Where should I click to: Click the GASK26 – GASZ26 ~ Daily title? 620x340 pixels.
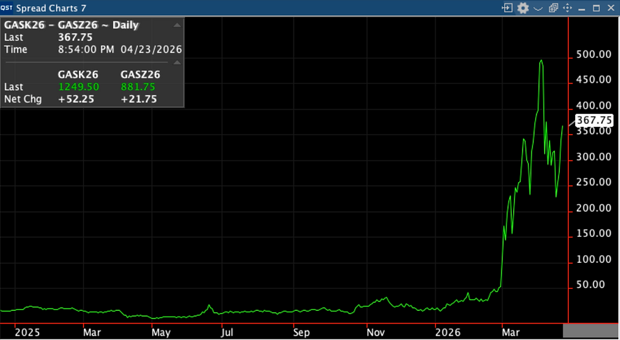[71, 25]
